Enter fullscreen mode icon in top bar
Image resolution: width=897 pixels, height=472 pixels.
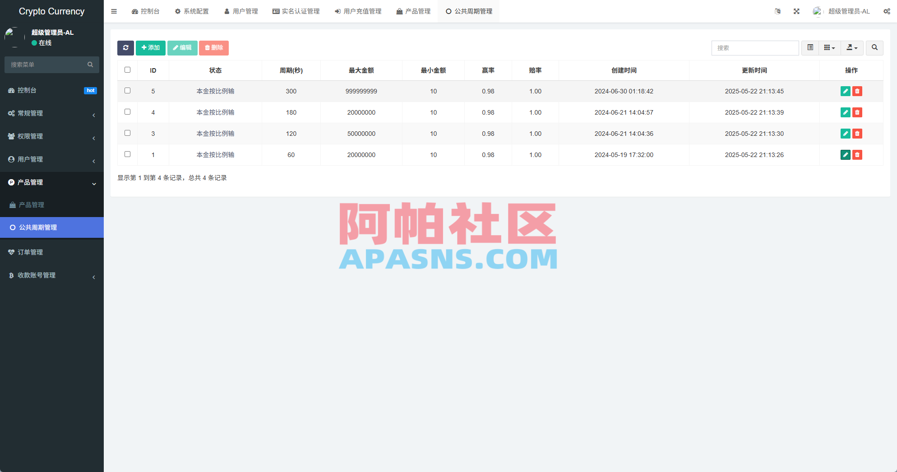point(796,11)
